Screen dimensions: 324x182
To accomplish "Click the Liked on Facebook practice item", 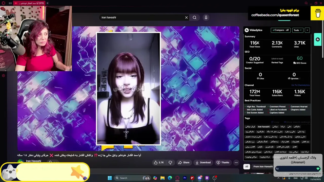I will click(x=277, y=110).
